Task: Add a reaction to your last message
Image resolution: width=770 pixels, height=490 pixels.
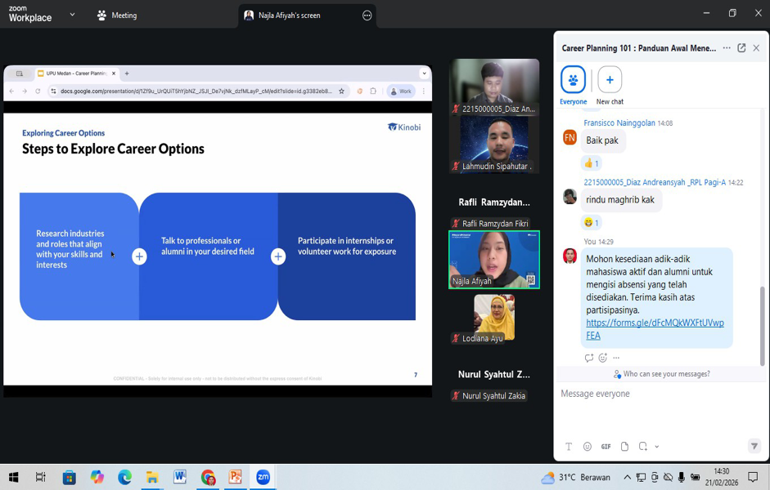Action: (x=603, y=358)
